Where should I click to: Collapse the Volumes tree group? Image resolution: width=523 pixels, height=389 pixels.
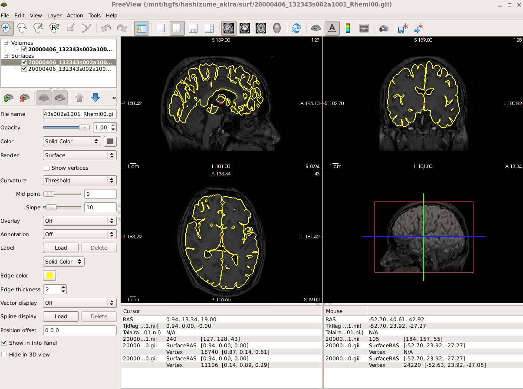[6, 43]
